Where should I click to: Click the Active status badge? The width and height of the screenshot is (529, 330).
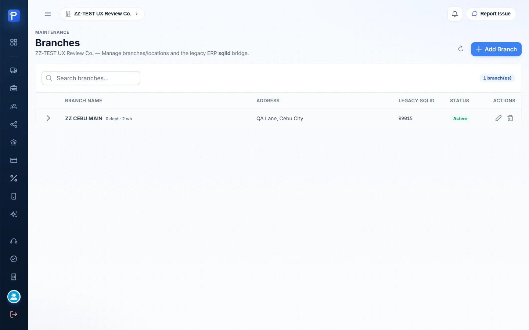click(460, 118)
